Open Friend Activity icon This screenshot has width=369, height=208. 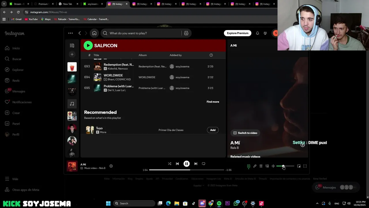coord(265,33)
